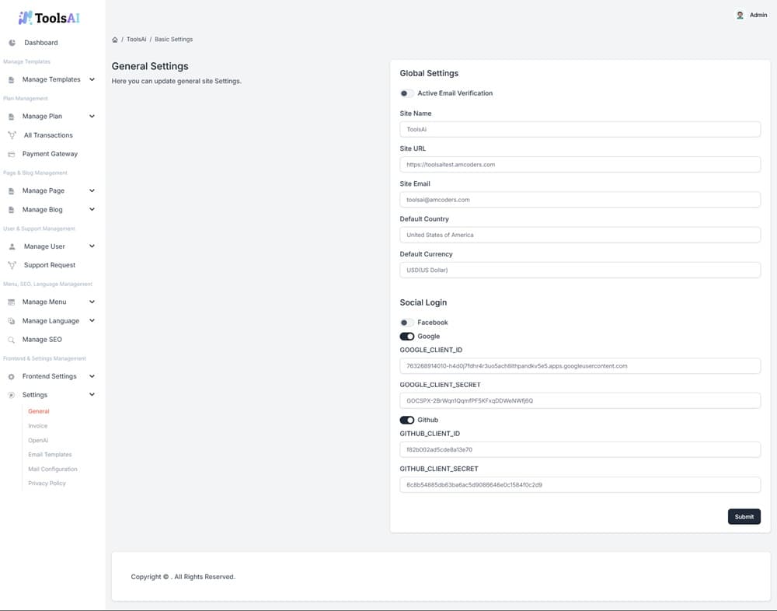The image size is (777, 611).
Task: Click the Admin avatar icon
Action: point(740,15)
